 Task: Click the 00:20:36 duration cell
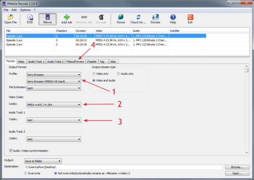(x=81, y=45)
